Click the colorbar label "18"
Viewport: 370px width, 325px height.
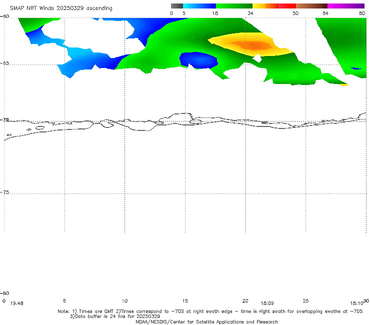point(215,13)
